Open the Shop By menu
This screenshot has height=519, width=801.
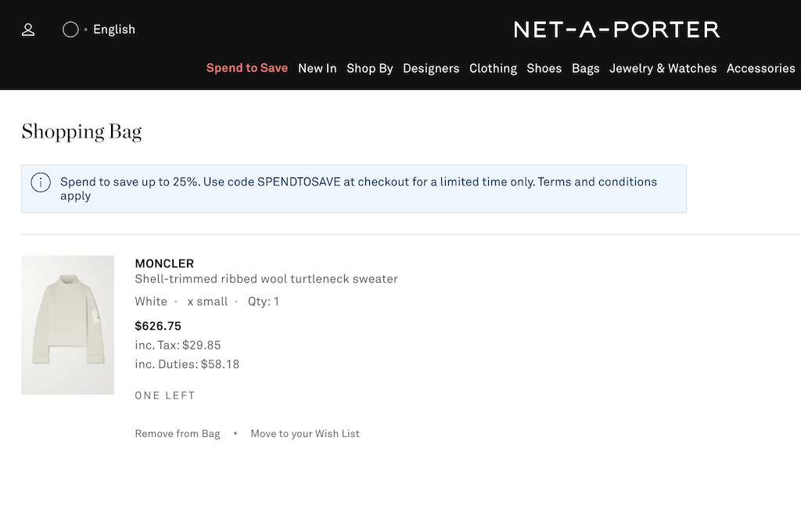(x=370, y=68)
